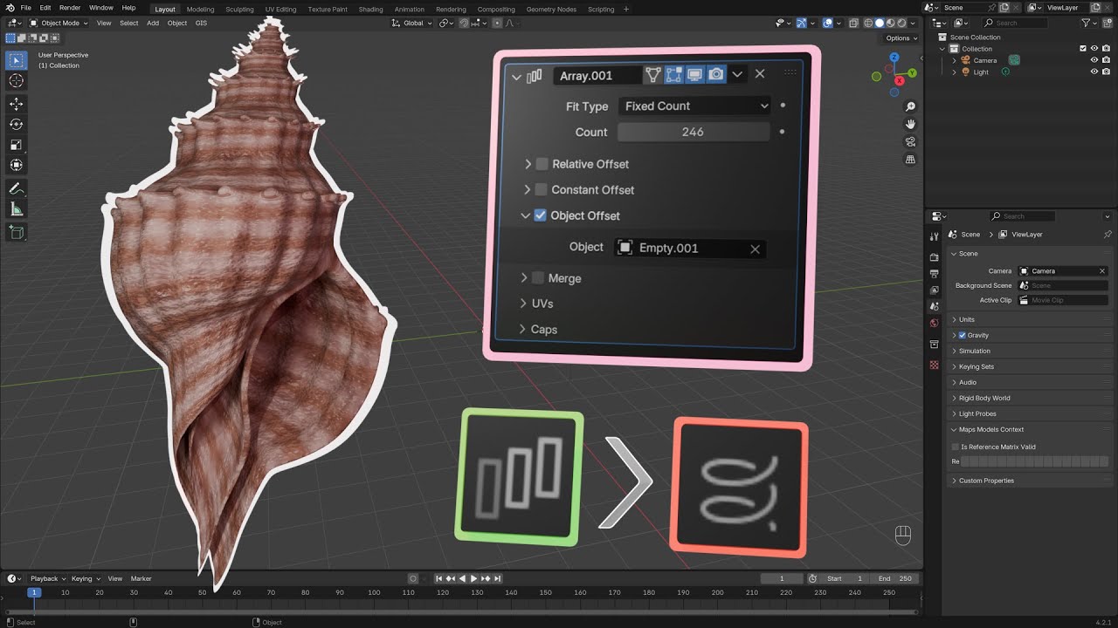Select the Add Cube tool
The image size is (1118, 628).
point(16,232)
